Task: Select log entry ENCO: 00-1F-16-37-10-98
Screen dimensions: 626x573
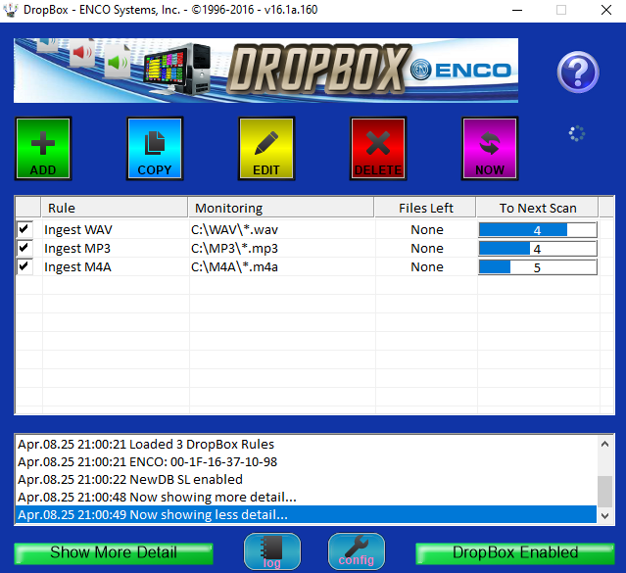Action: coord(306,461)
